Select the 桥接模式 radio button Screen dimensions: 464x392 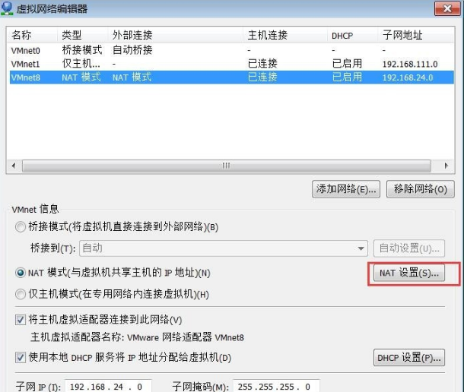21,227
